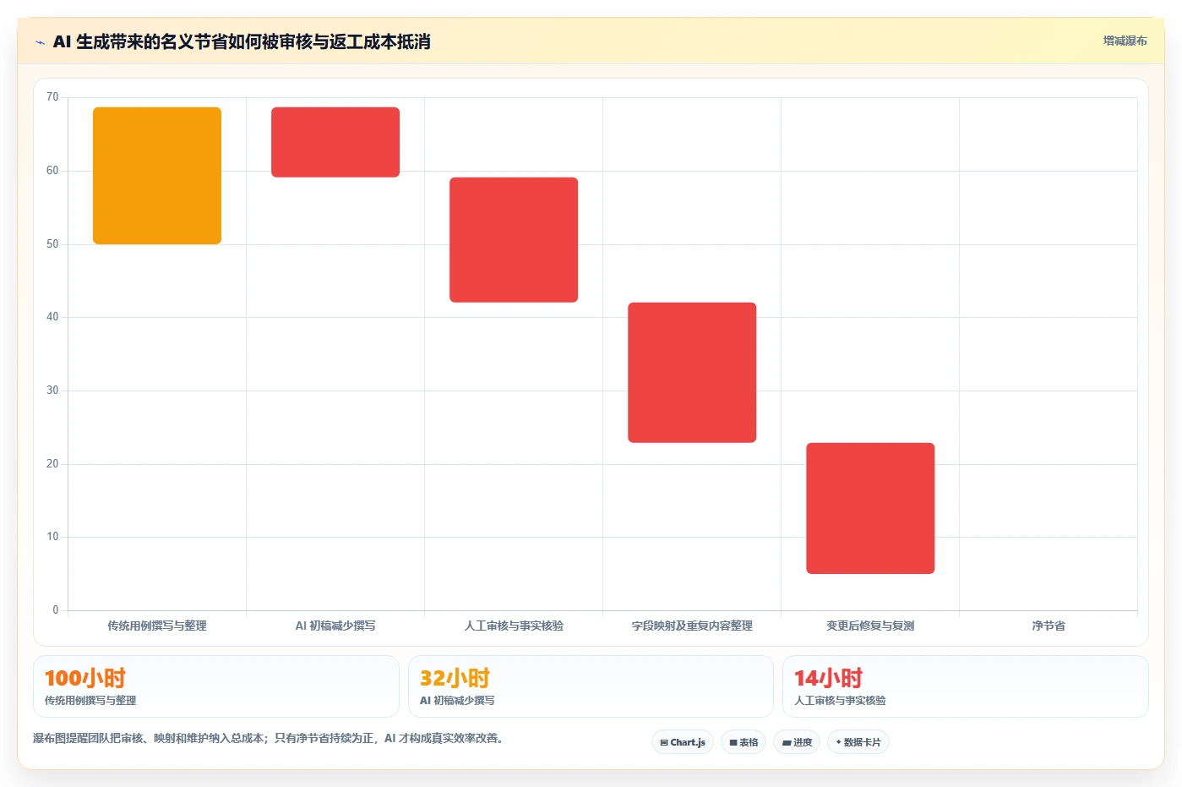Click x-axis label AI 初稿减少撰写
Screen dimensions: 1182x787
[x=335, y=626]
